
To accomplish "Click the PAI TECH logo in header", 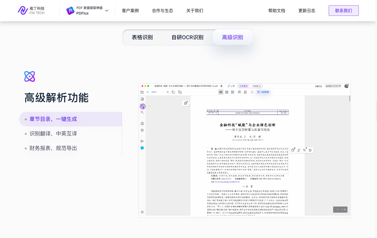I will pos(31,11).
